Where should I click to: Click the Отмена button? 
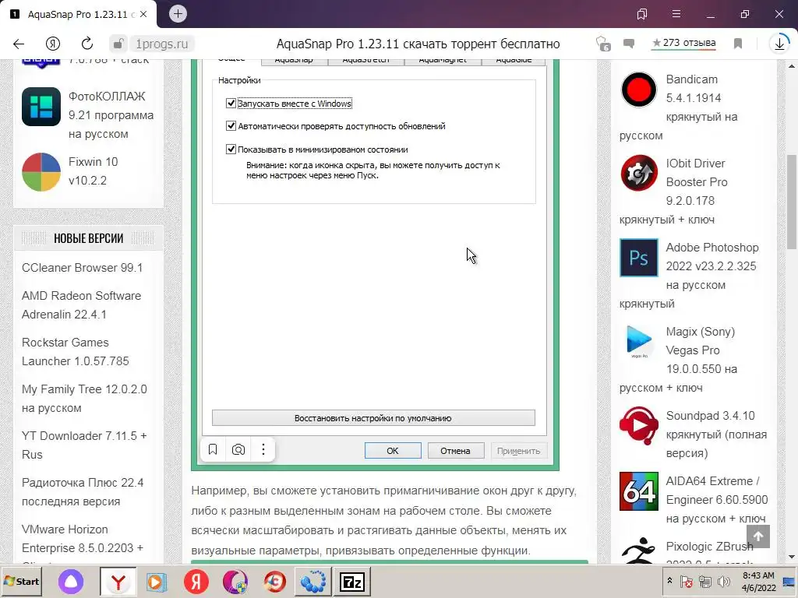point(455,451)
